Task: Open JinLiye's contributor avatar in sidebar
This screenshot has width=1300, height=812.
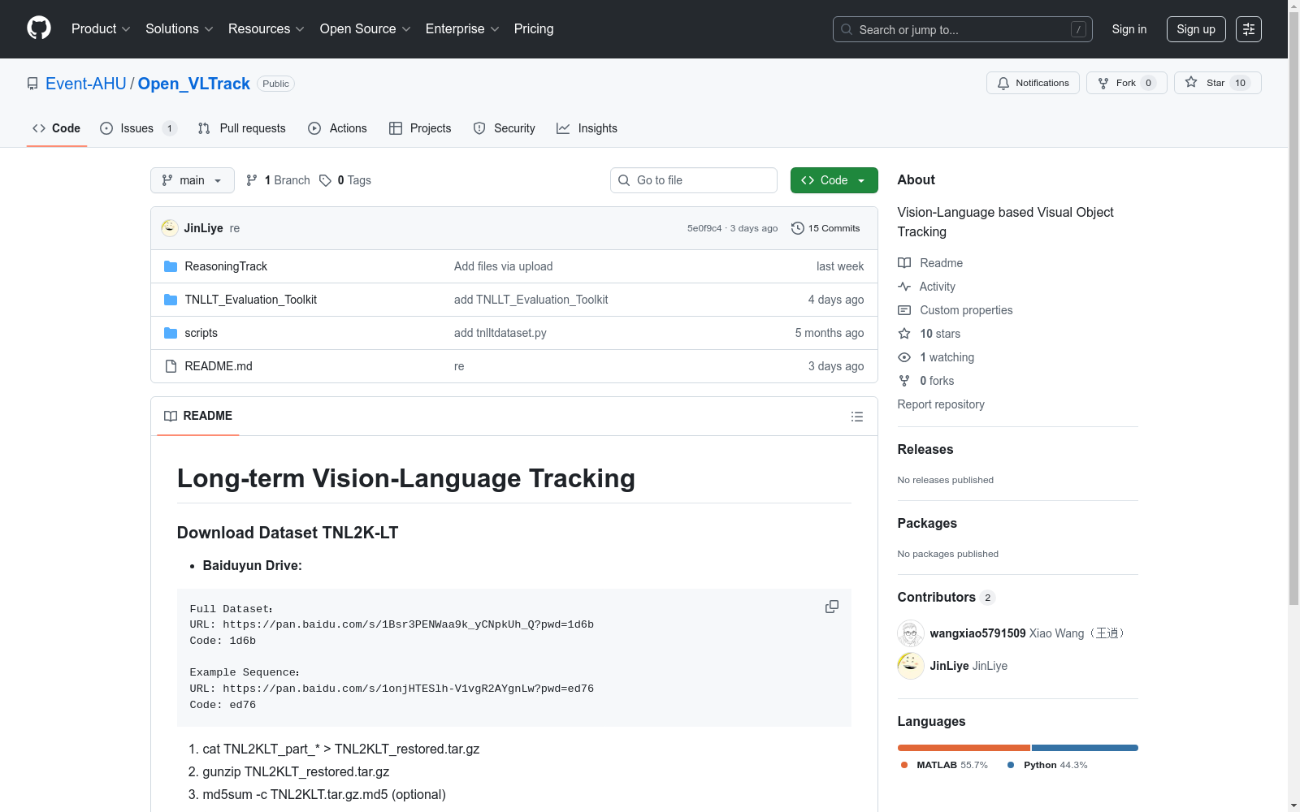Action: (x=911, y=666)
